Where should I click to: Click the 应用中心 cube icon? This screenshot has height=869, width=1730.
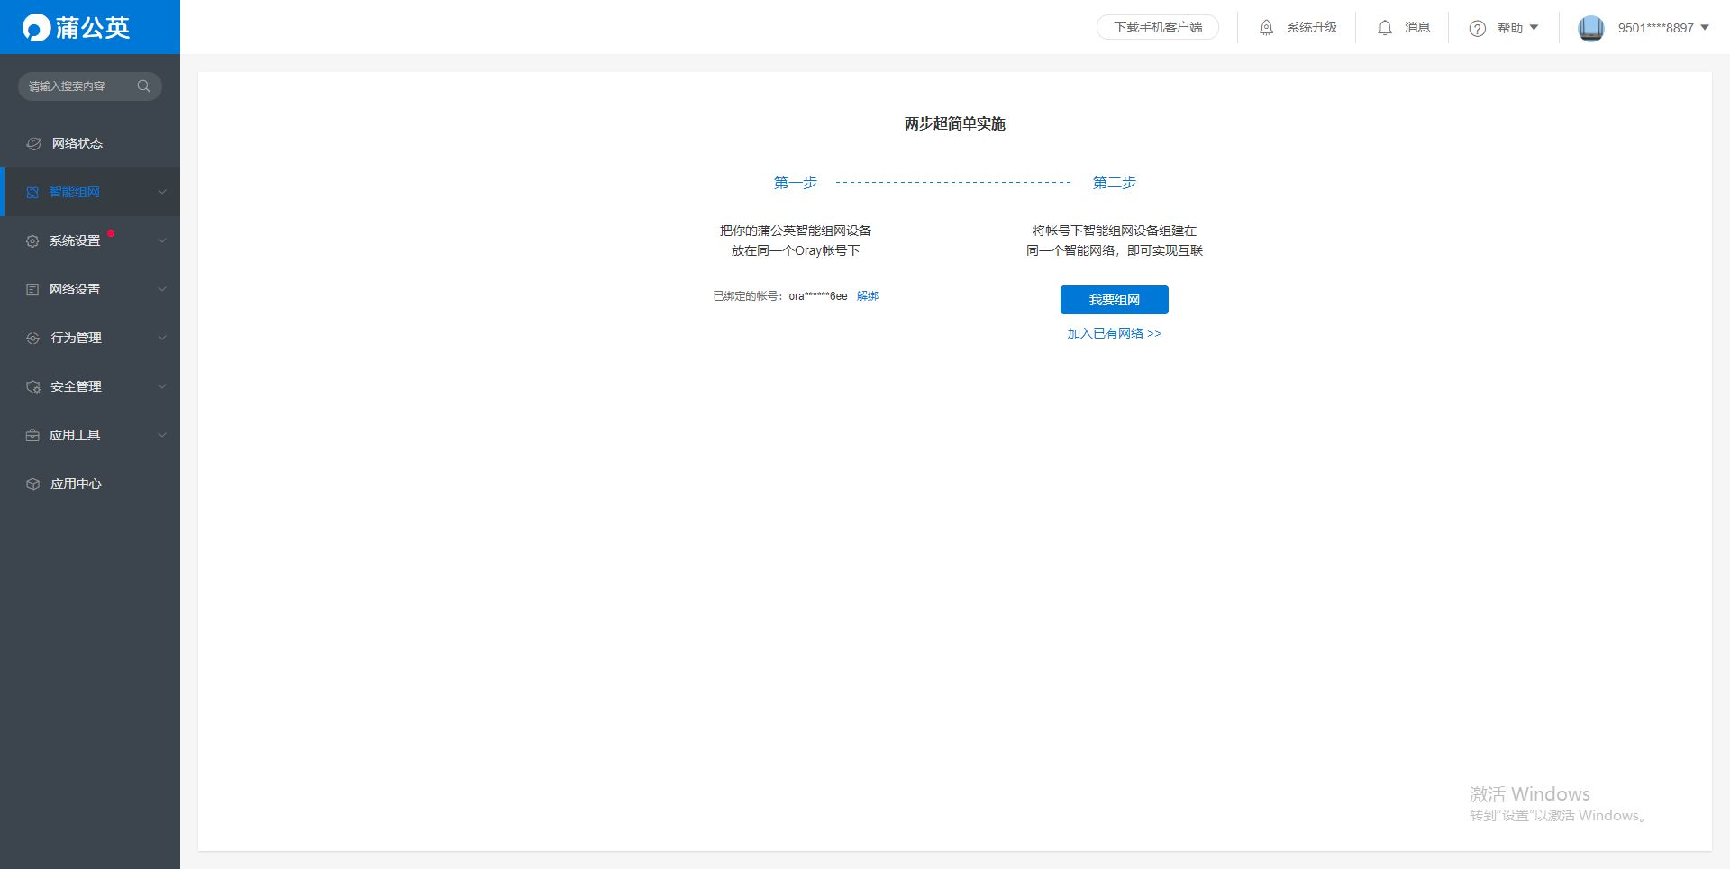[33, 484]
